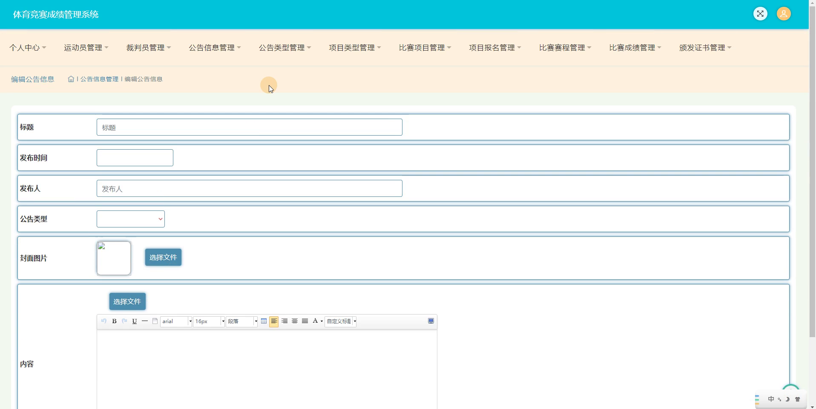Center align text in editor
The width and height of the screenshot is (816, 409).
click(x=295, y=321)
